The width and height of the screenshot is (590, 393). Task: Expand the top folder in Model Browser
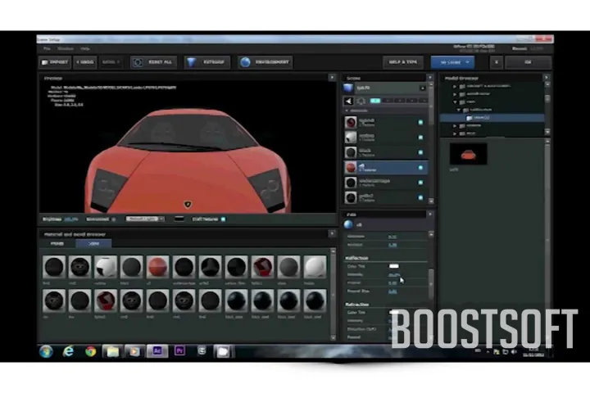click(455, 86)
